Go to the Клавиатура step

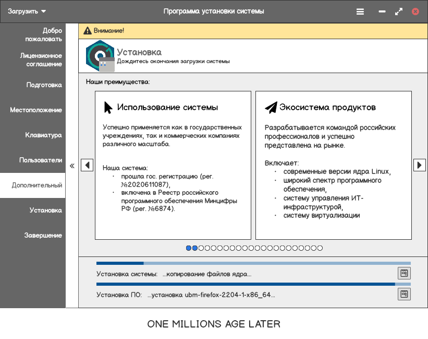pyautogui.click(x=43, y=135)
